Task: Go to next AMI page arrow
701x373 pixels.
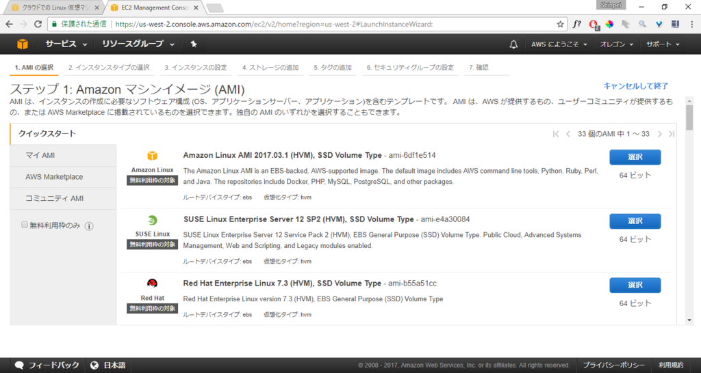Action: coord(659,134)
